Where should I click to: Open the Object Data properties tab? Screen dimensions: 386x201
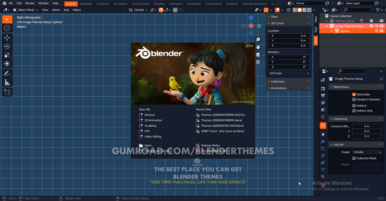click(323, 170)
